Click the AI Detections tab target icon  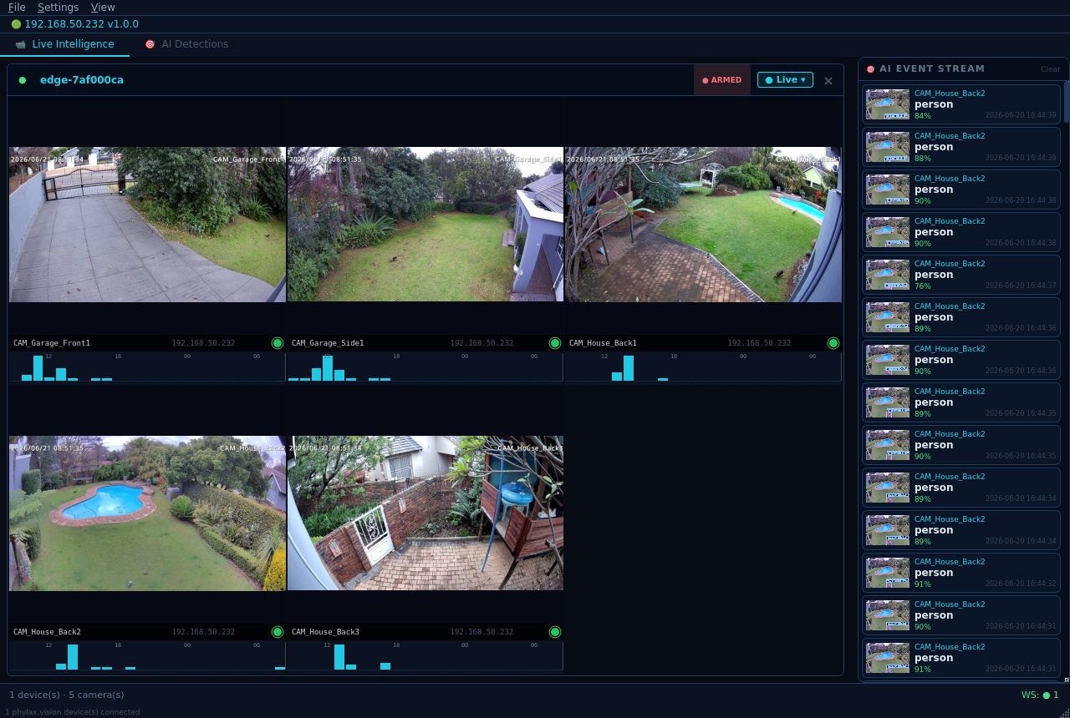tap(150, 44)
